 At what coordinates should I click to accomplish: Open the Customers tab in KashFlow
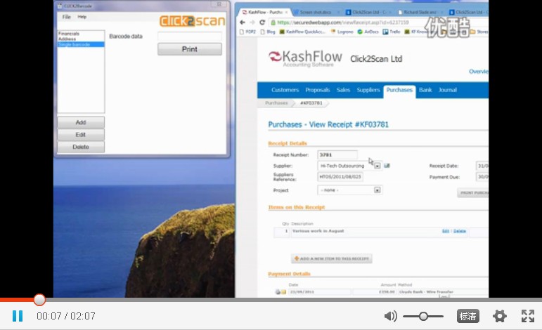[285, 90]
